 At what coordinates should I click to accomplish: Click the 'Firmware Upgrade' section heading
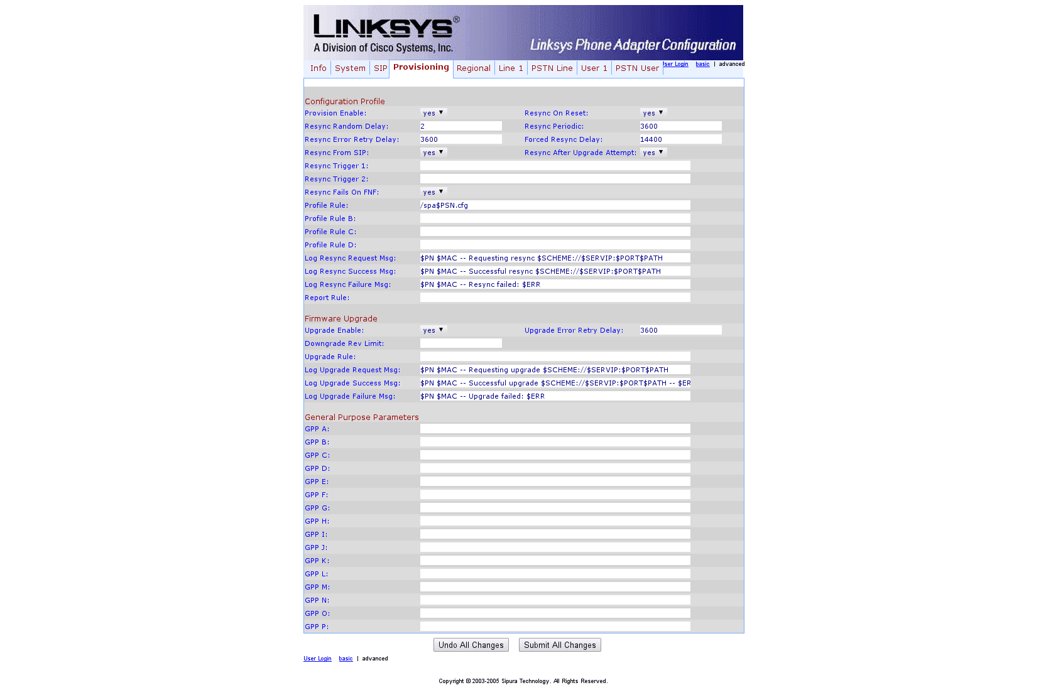(x=341, y=319)
